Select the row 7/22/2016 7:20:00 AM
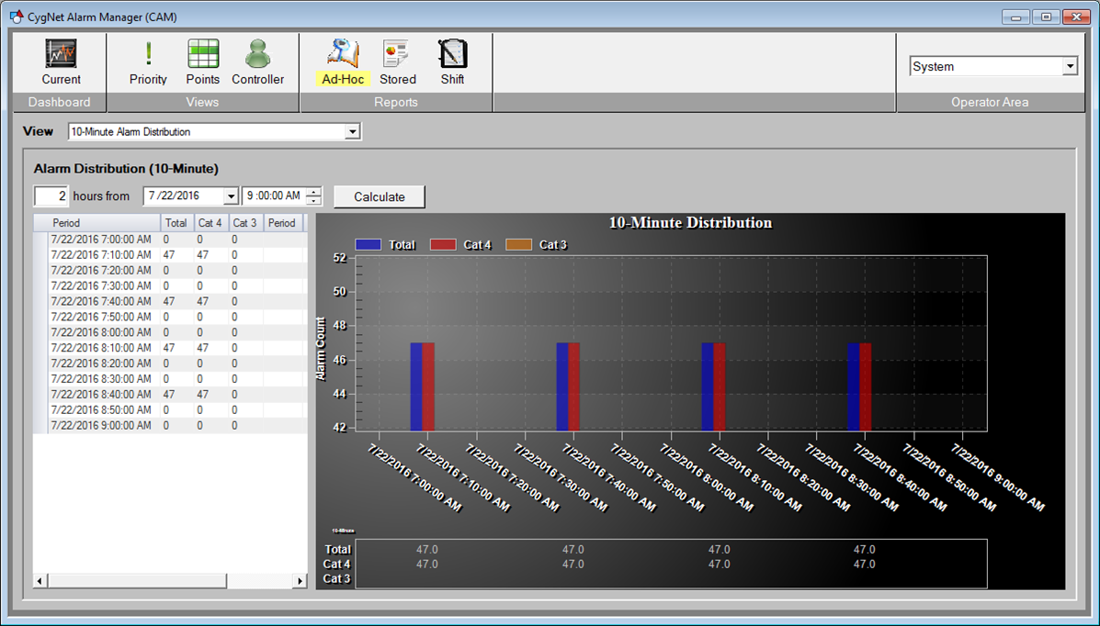Viewport: 1100px width, 626px height. click(x=171, y=271)
